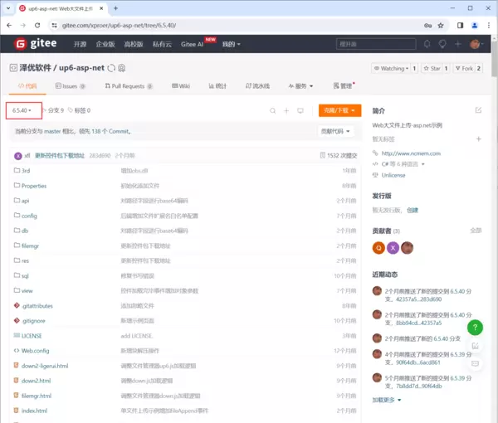Click the search magnifier icon above file list
This screenshot has width=498, height=423.
click(272, 110)
